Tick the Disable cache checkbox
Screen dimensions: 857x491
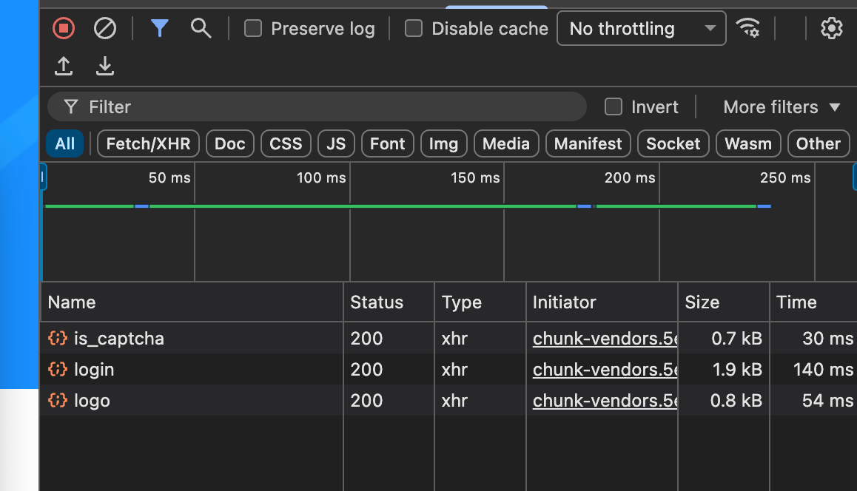(x=414, y=29)
